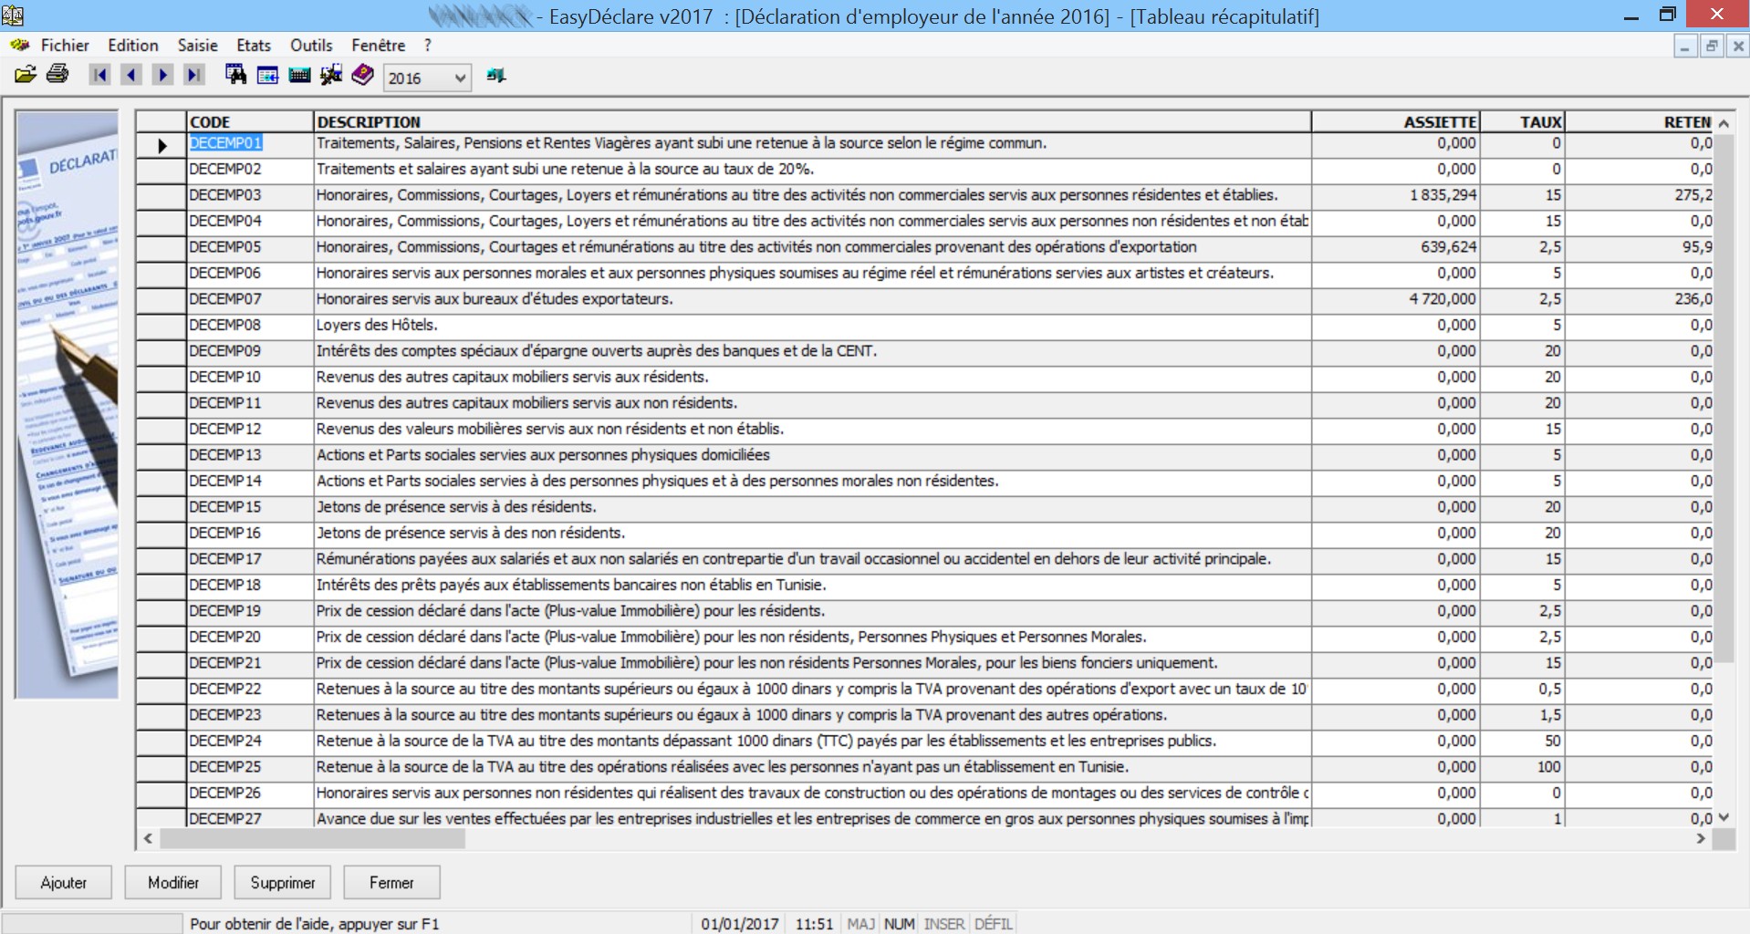Screen dimensions: 1750x934
Task: Click the open folder toolbar icon
Action: [26, 76]
